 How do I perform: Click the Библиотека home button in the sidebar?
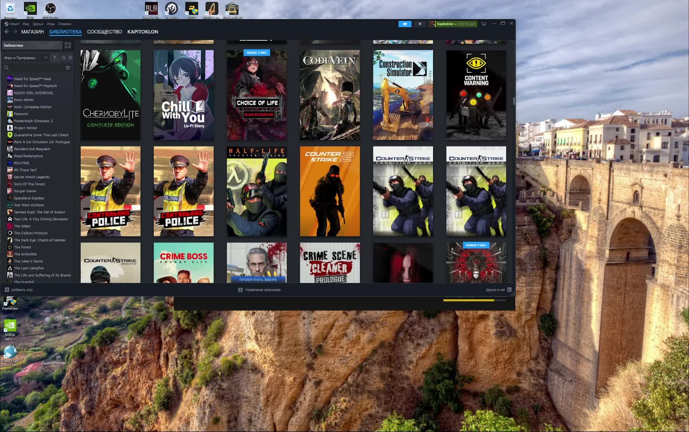(x=32, y=45)
